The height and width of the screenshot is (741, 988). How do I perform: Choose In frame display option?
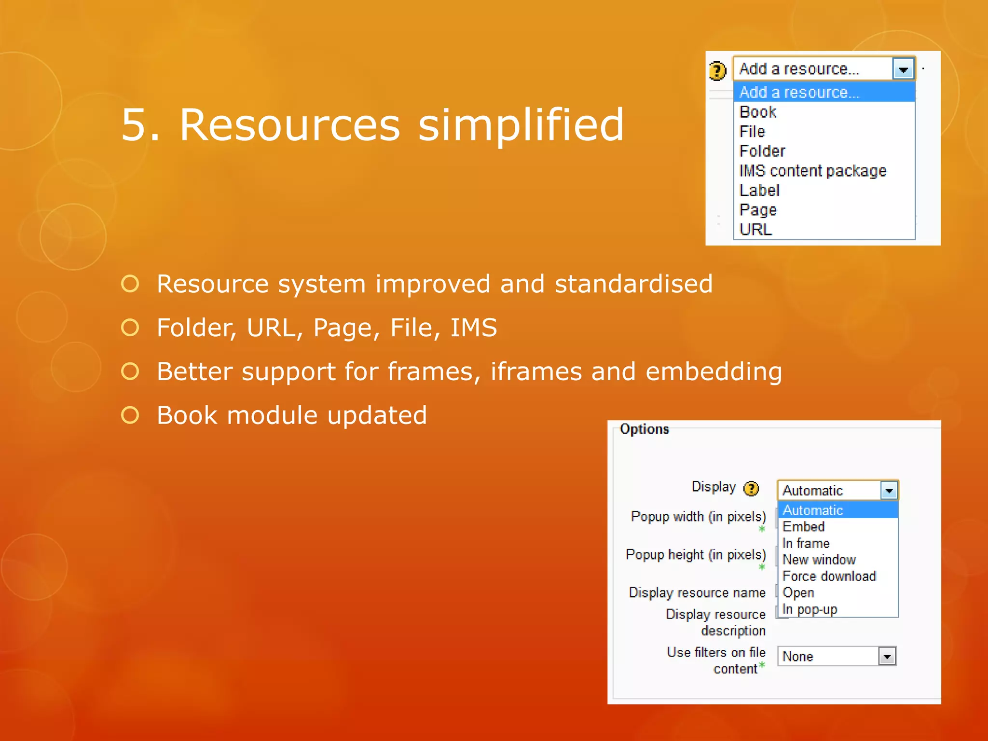coord(838,543)
